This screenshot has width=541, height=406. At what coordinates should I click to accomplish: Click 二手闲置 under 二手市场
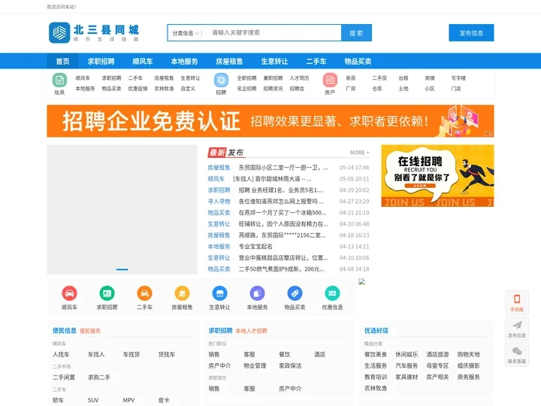[x=64, y=377]
